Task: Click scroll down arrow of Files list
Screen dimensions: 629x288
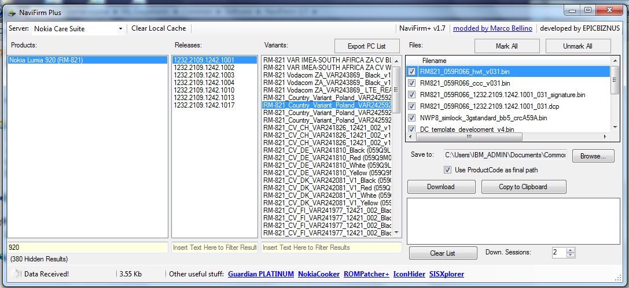Action: click(615, 127)
